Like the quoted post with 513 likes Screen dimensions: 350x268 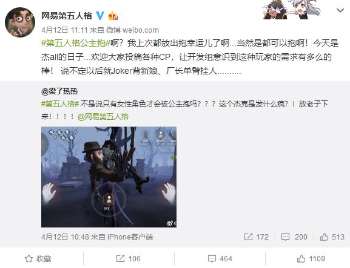pos(332,237)
